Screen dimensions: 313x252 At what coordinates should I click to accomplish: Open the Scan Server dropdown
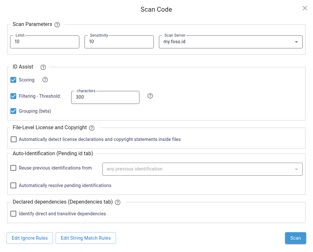coord(230,42)
